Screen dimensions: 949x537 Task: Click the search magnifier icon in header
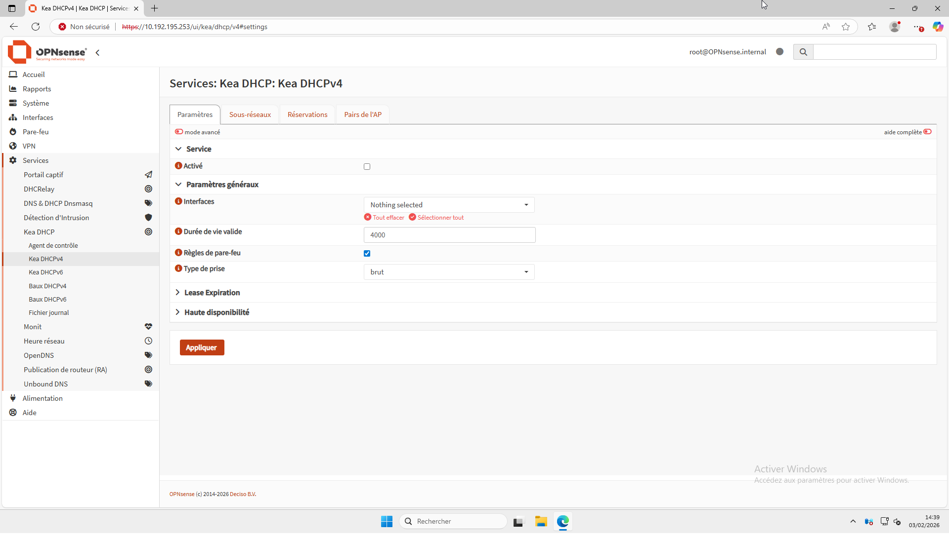point(803,52)
